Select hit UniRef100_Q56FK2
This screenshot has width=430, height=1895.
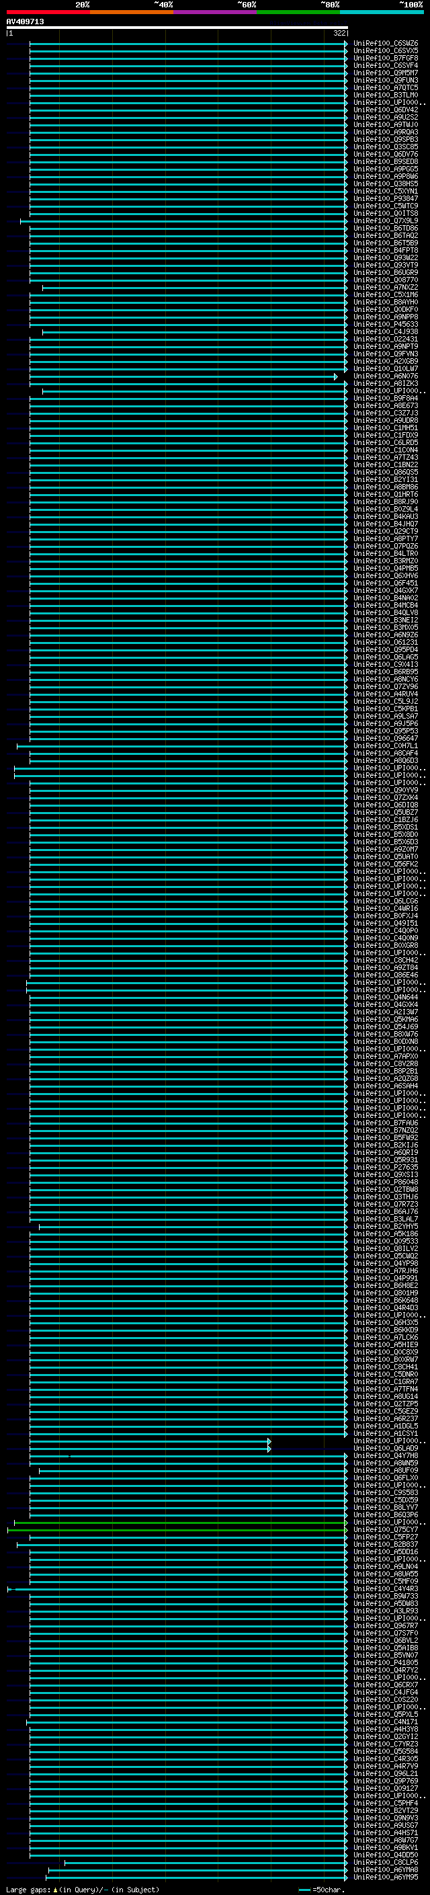tap(385, 864)
